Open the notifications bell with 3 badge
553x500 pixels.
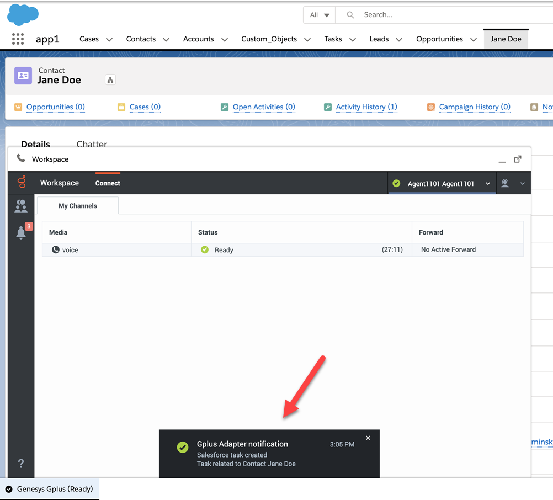[x=22, y=232]
